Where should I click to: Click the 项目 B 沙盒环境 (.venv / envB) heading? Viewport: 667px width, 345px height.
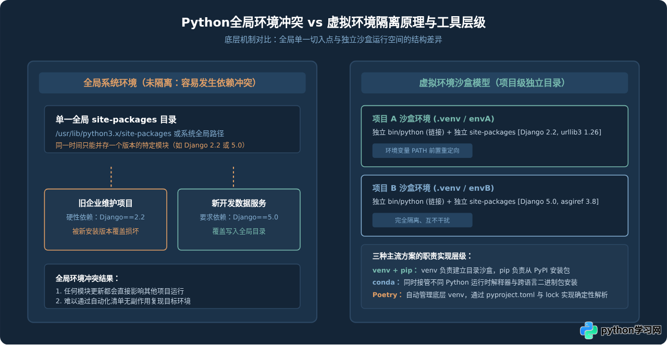(x=434, y=188)
